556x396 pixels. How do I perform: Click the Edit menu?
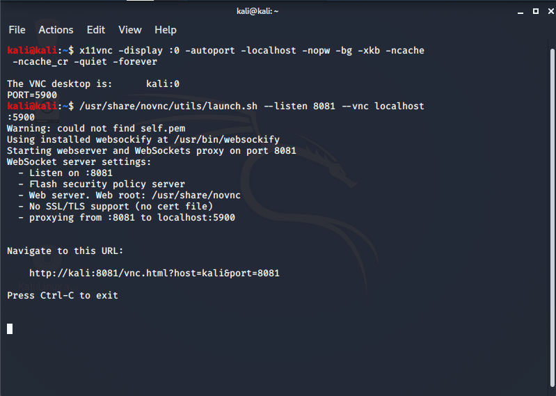point(96,30)
